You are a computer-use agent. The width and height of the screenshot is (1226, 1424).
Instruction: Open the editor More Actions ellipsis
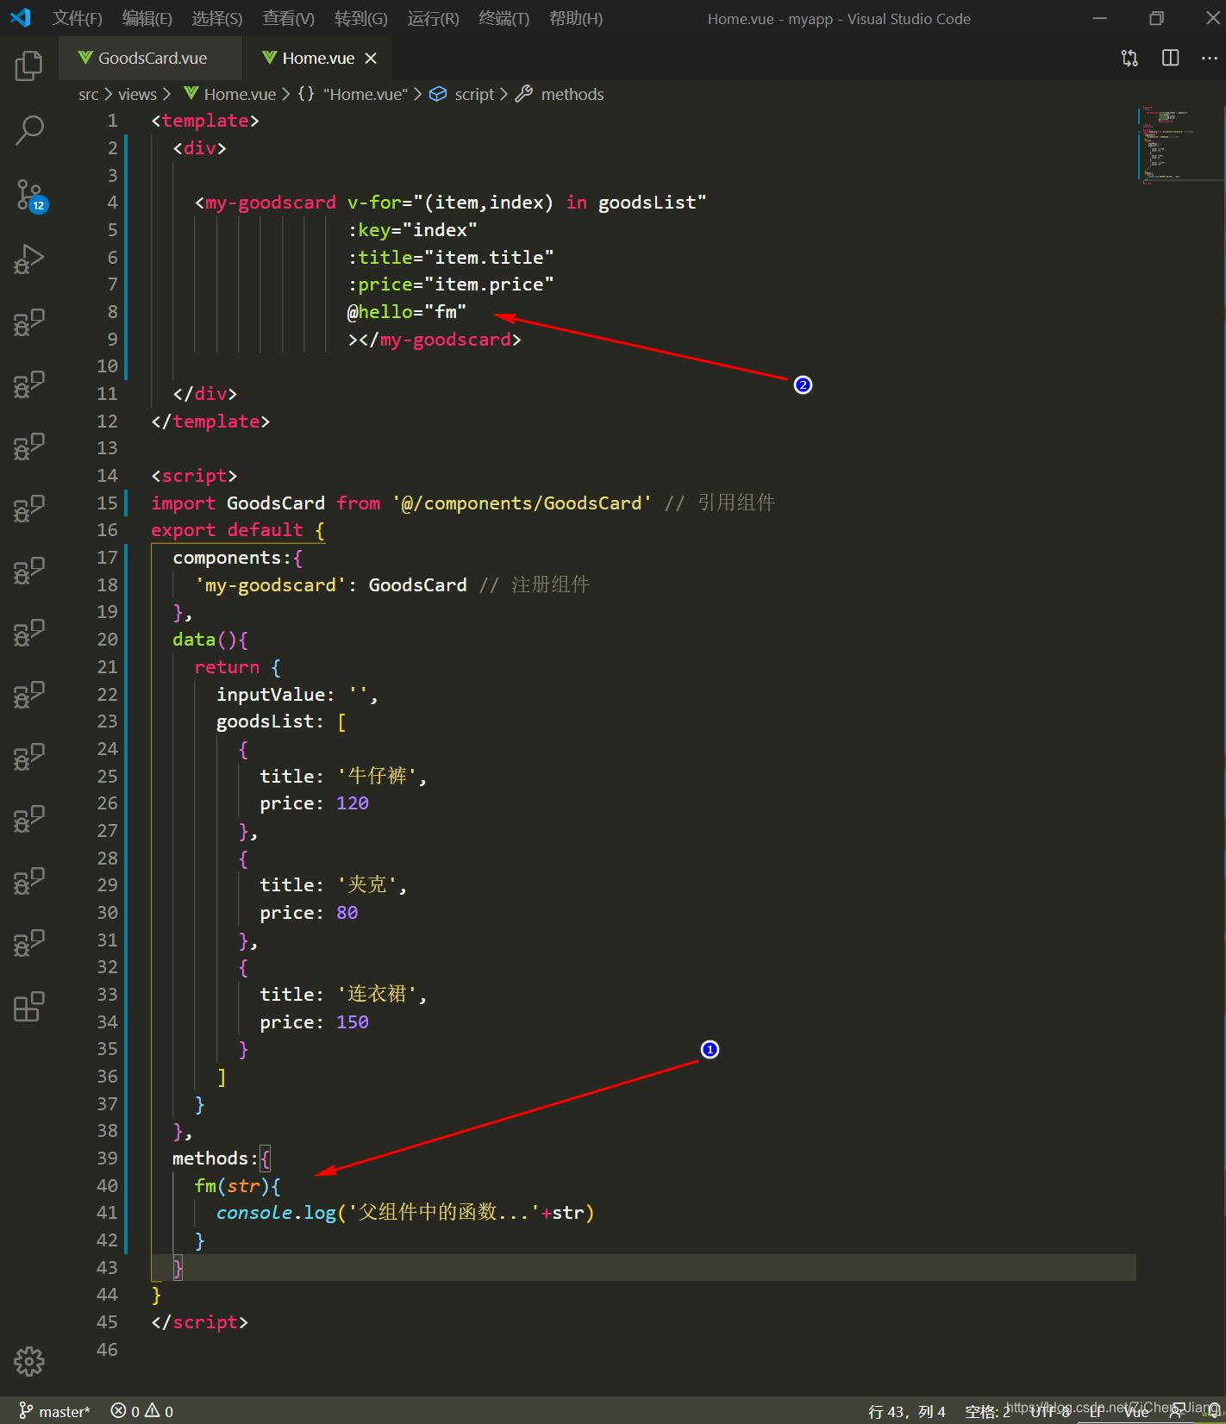[x=1210, y=58]
